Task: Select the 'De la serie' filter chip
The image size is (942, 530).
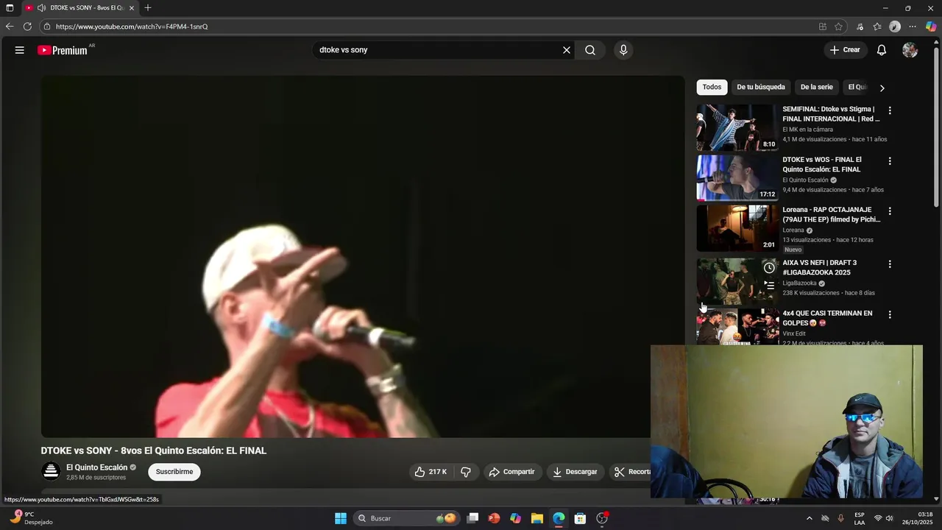Action: [817, 87]
